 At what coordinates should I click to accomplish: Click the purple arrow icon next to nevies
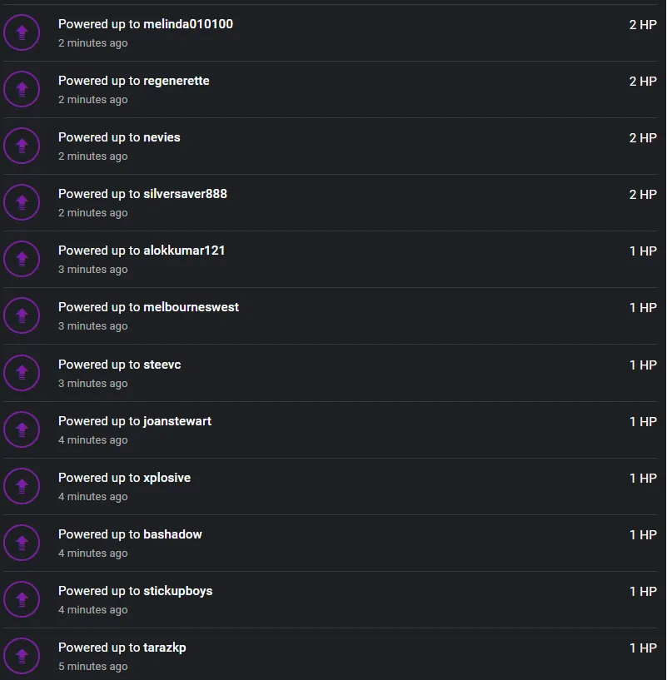pos(22,146)
